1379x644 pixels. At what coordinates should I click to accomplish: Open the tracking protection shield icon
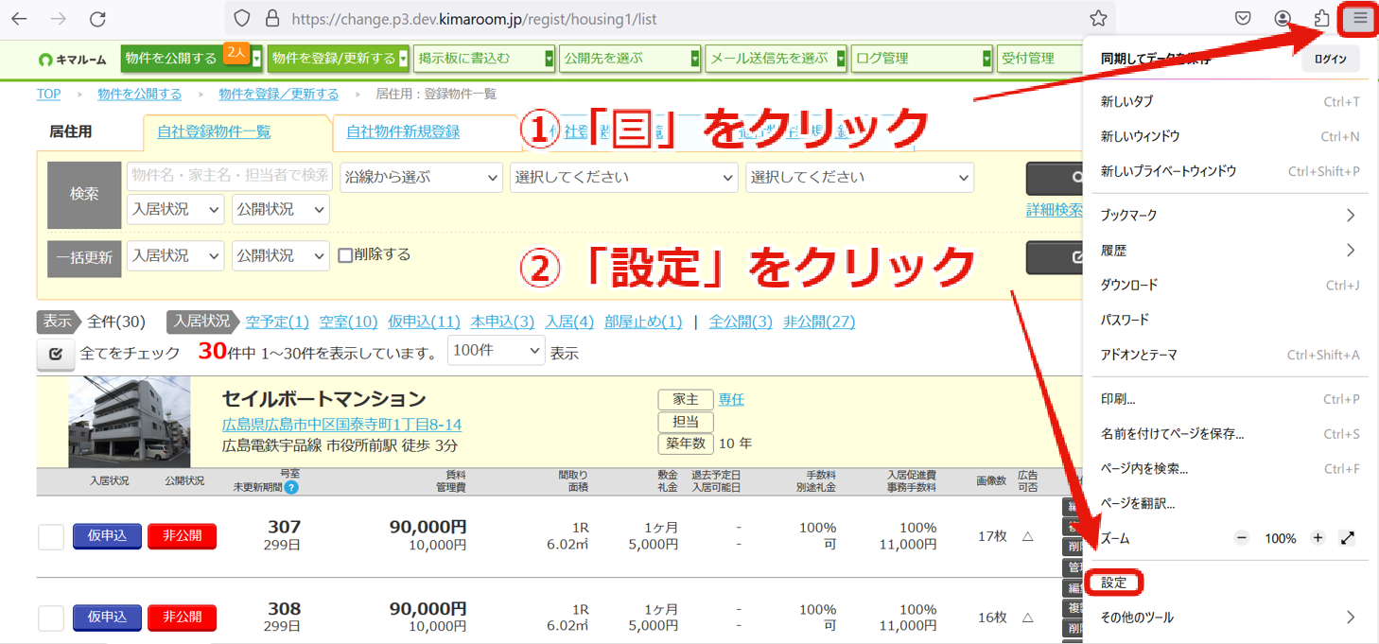[x=242, y=19]
